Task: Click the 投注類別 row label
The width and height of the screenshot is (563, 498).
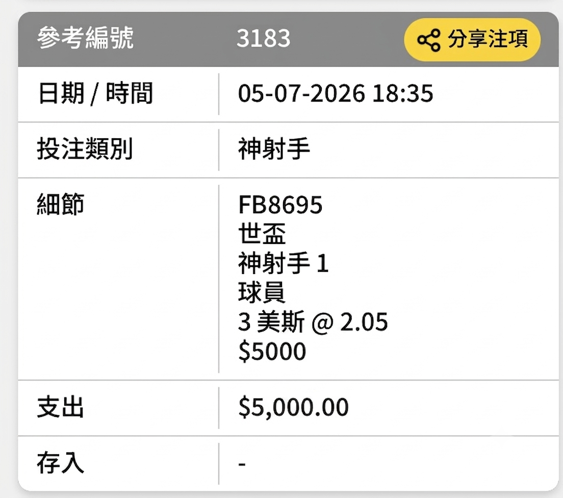Action: pos(85,149)
